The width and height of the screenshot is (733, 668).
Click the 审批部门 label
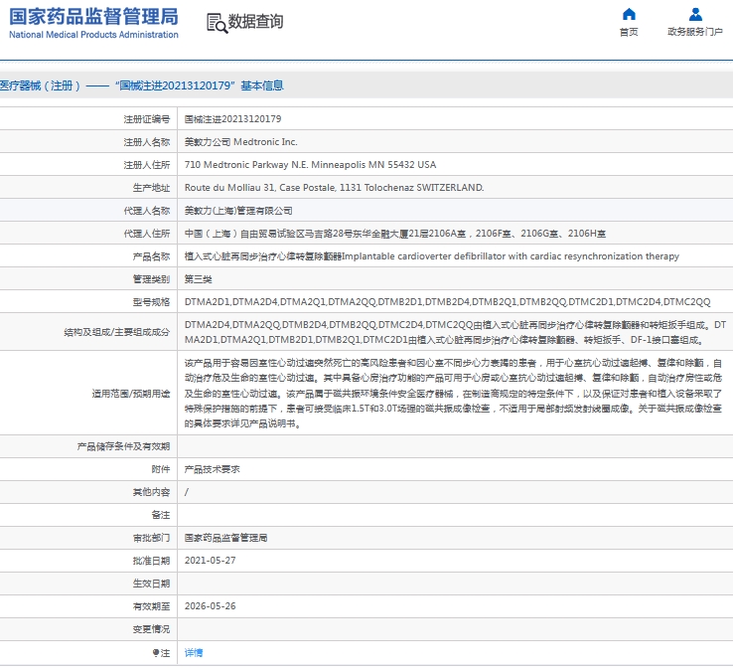pos(151,539)
